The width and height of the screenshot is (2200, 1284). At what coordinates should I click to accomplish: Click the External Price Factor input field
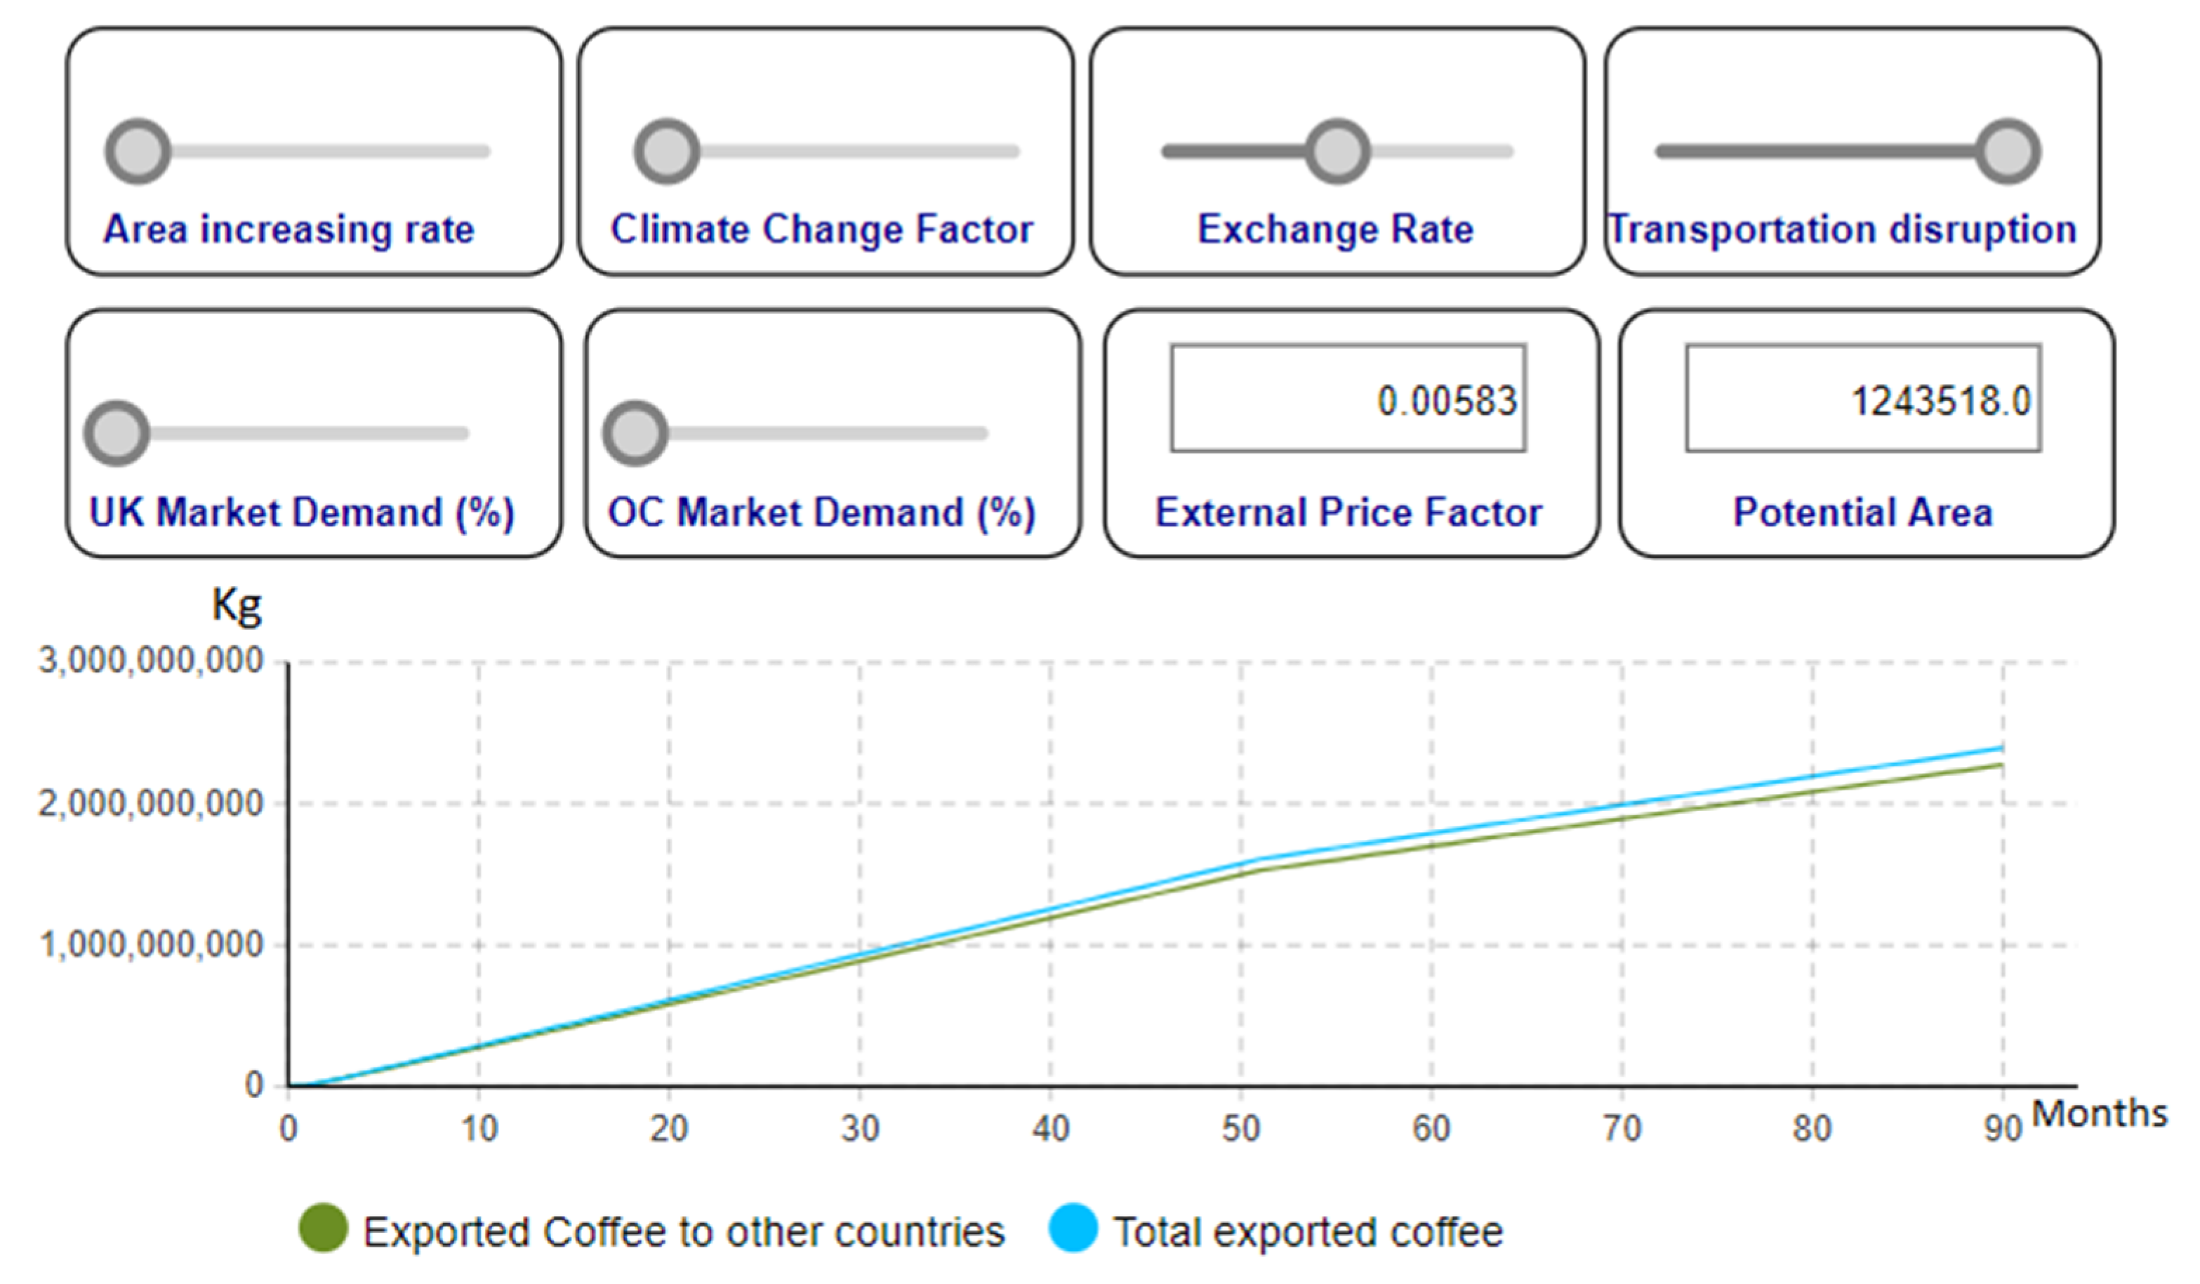point(1348,399)
